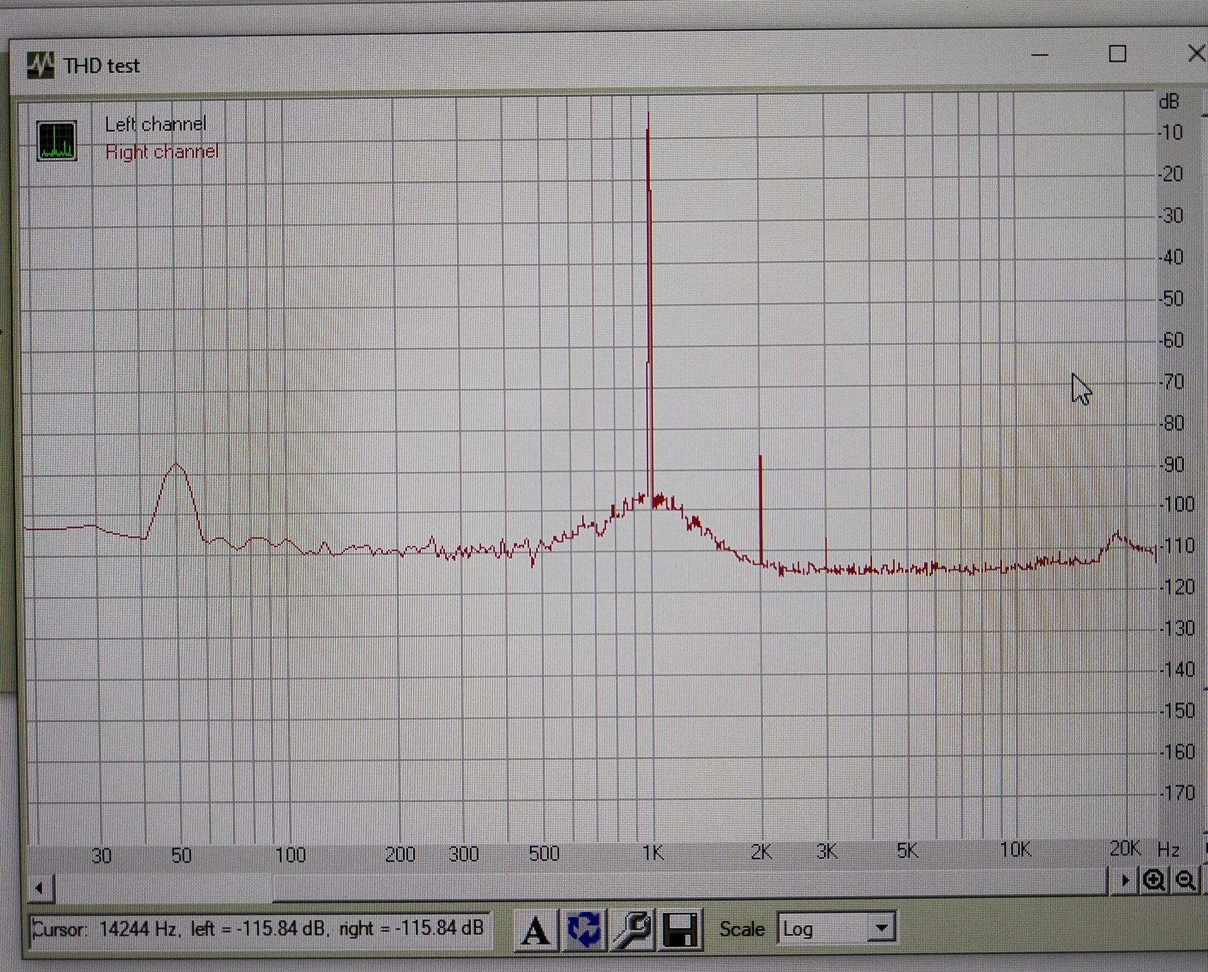Click the antialiasing 'A' text icon
This screenshot has height=972, width=1208.
(x=535, y=930)
